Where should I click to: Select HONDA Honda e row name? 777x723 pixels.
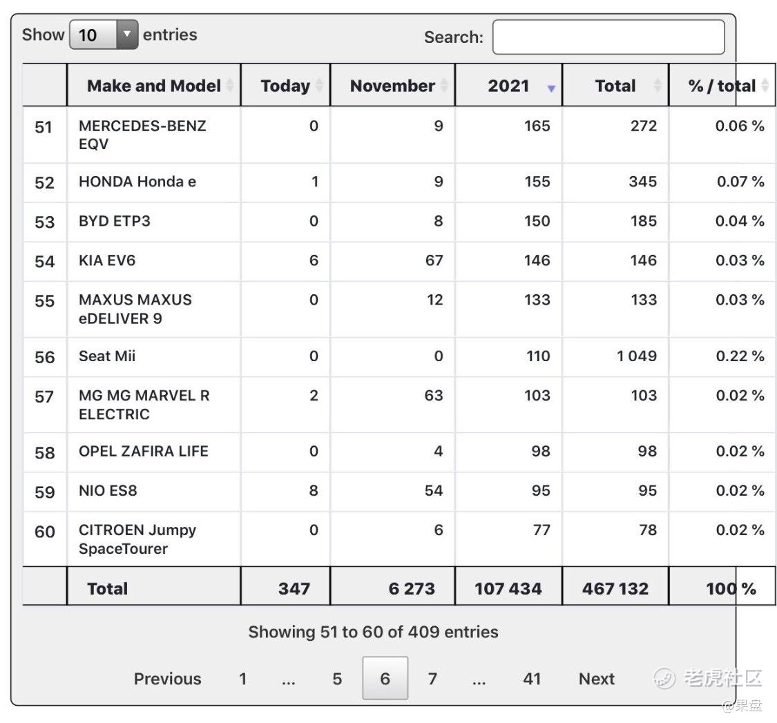click(x=137, y=182)
